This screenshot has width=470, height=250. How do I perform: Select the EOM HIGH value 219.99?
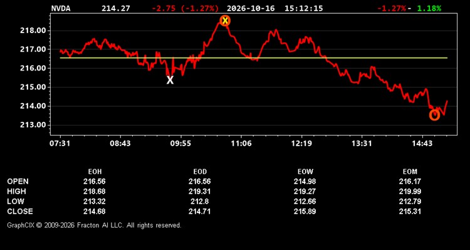tap(410, 191)
